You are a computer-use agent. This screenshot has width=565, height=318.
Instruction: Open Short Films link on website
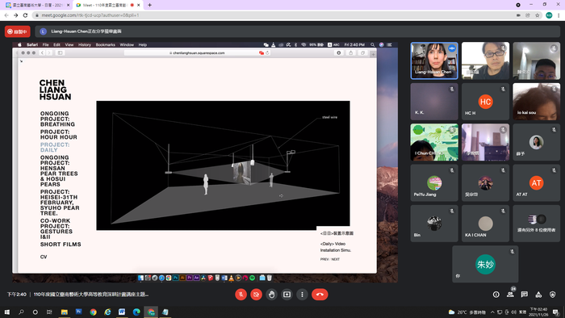pyautogui.click(x=61, y=245)
